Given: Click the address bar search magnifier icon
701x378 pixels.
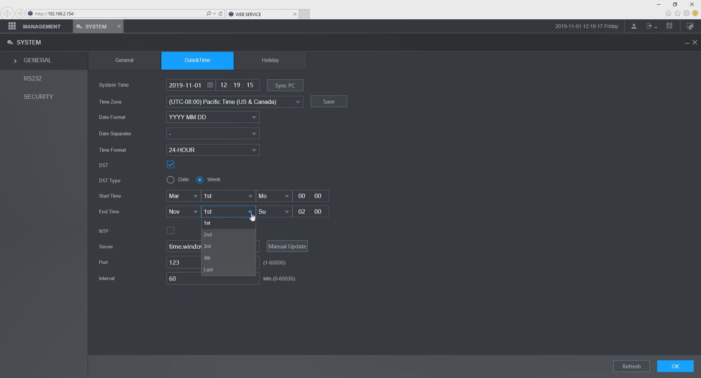Looking at the screenshot, I should click(x=209, y=14).
